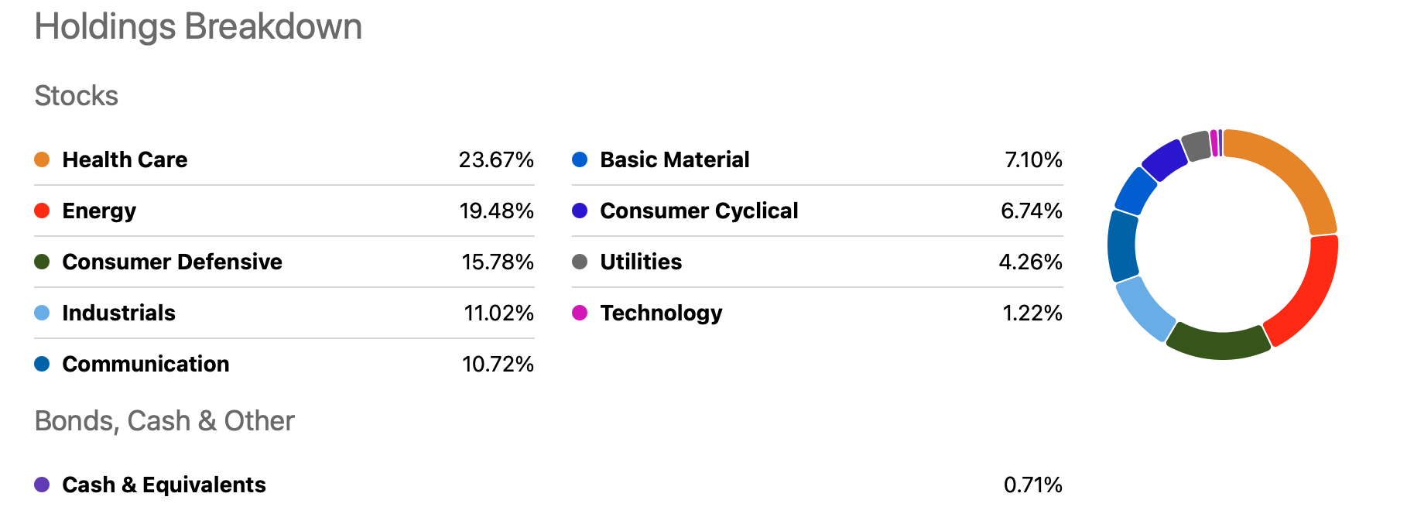The height and width of the screenshot is (531, 1407).
Task: Click the dark green donut chart segment
Action: pos(1219,344)
